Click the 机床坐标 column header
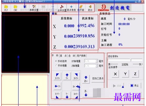Viewport: 146px width, 106px height. point(88,18)
